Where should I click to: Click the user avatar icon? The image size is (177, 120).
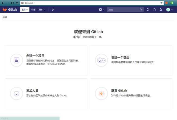coord(168,10)
